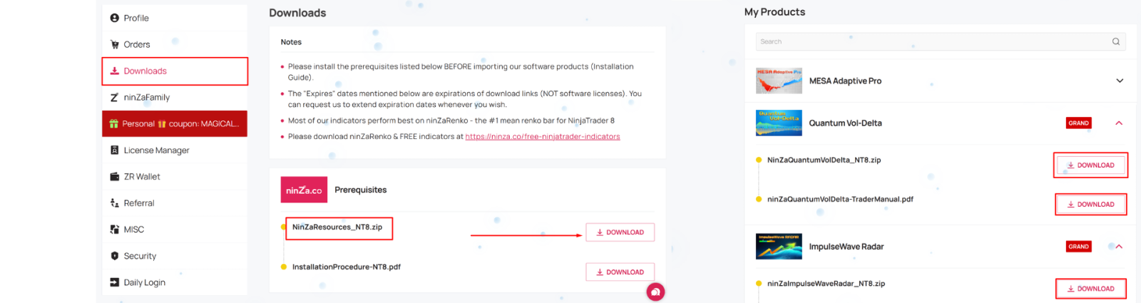Click the search magnifier icon in My Products
This screenshot has width=1141, height=303.
1116,41
